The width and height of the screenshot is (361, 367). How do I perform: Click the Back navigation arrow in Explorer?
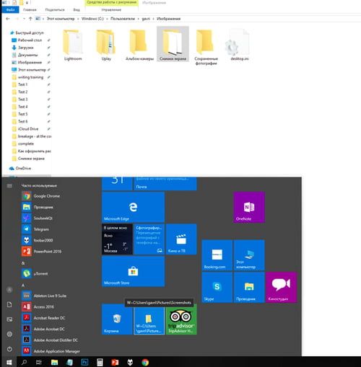pos(8,19)
